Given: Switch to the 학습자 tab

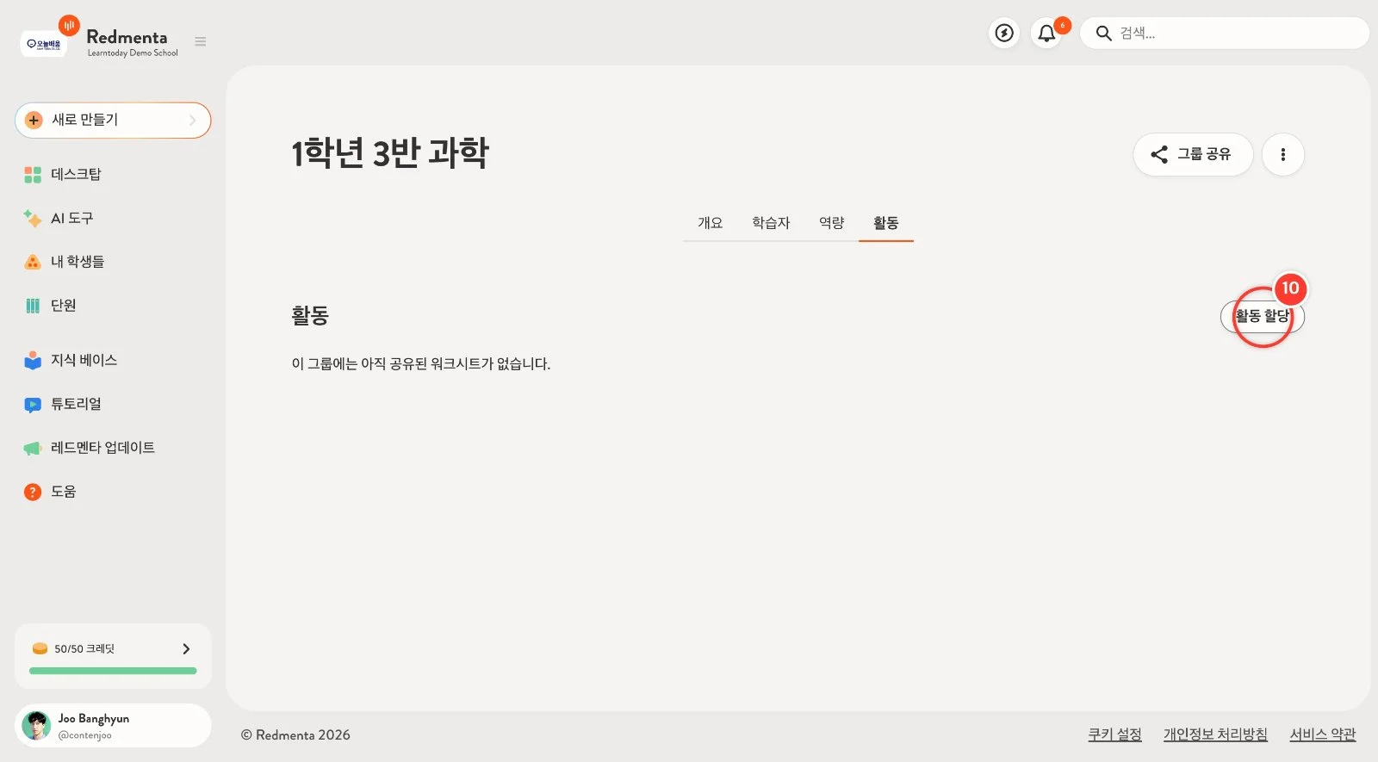Looking at the screenshot, I should pos(771,222).
